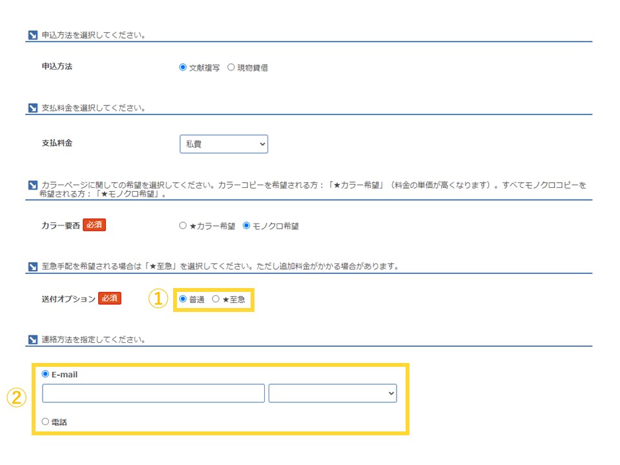This screenshot has height=465, width=620.
Task: Click the カラー要否 field label
Action: pyautogui.click(x=61, y=225)
